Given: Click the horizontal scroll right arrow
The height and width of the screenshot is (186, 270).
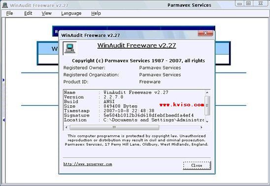Looking at the screenshot, I should coord(202,127).
